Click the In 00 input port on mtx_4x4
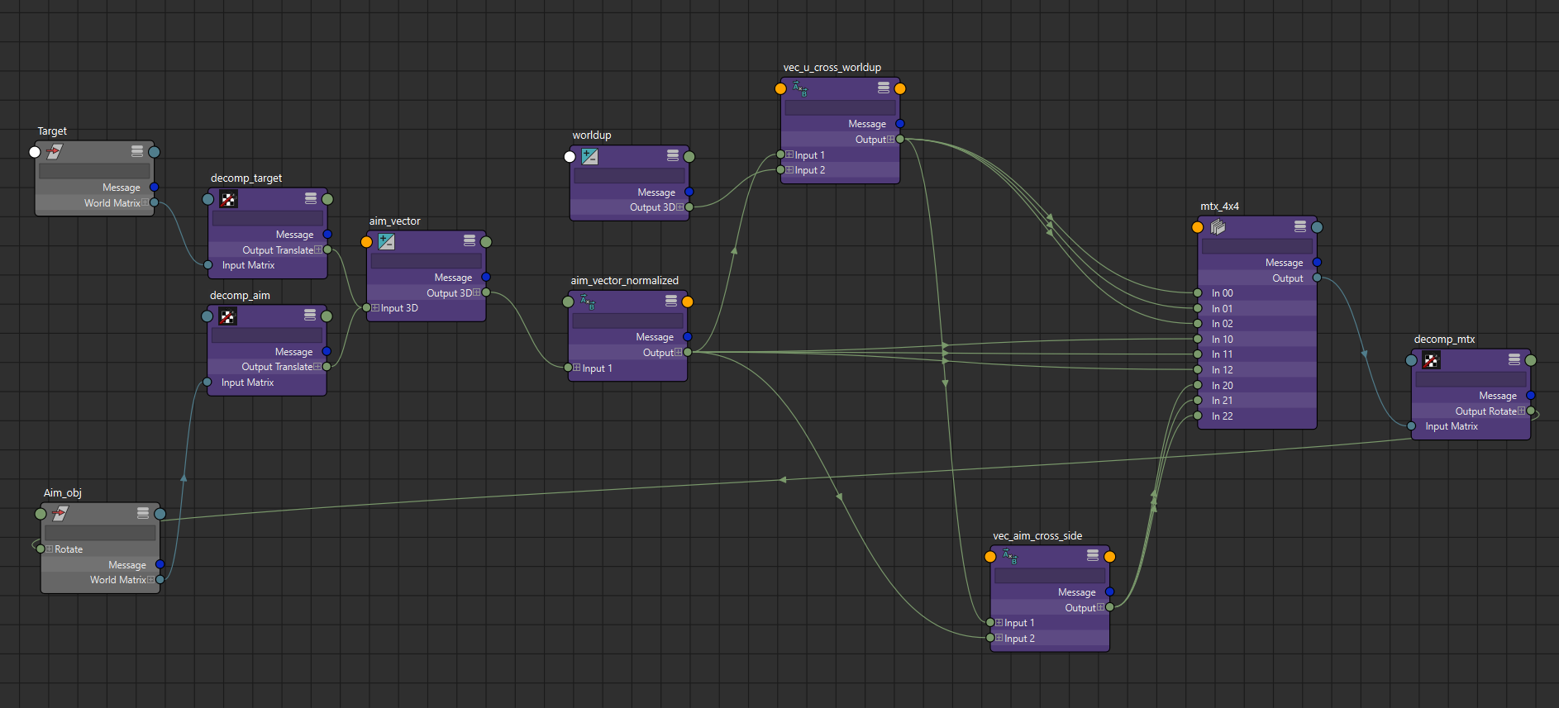 pos(1198,293)
